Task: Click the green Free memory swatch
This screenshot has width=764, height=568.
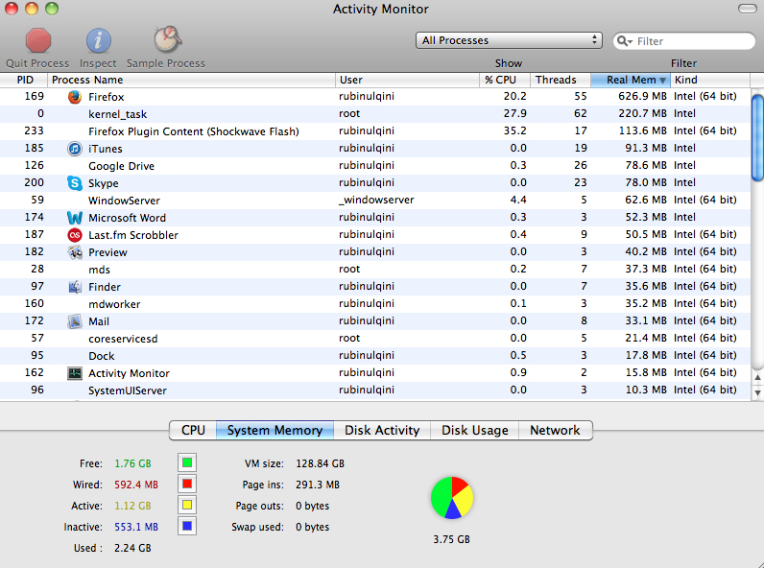Action: tap(187, 462)
